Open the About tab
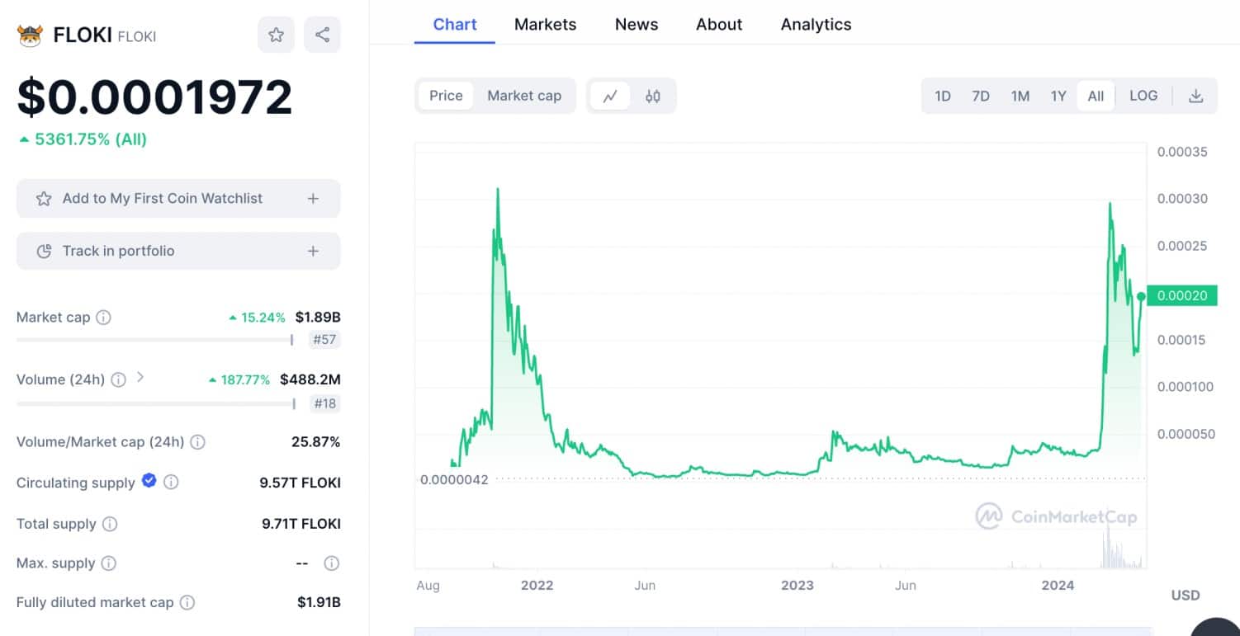1240x636 pixels. click(x=719, y=25)
